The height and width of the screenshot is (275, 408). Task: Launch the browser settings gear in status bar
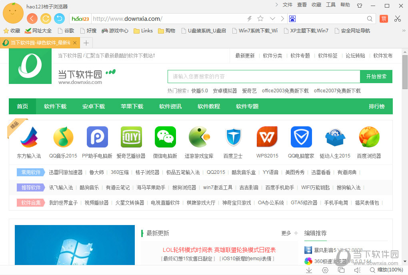(x=325, y=270)
